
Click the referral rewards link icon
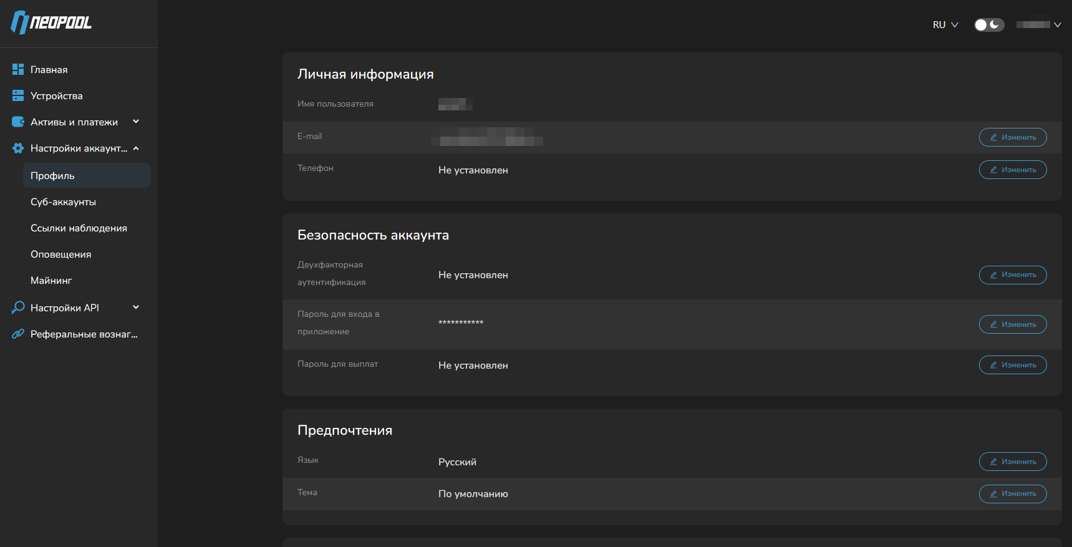click(x=18, y=334)
